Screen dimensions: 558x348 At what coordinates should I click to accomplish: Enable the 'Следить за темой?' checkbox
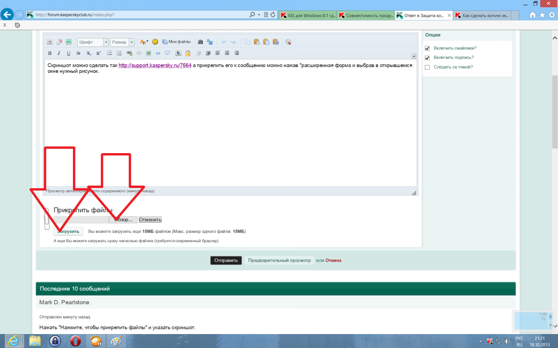click(427, 67)
